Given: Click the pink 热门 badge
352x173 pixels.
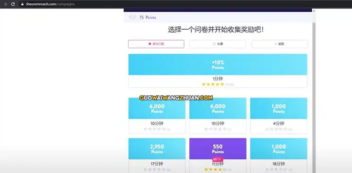Looking at the screenshot, I should pos(218,160).
